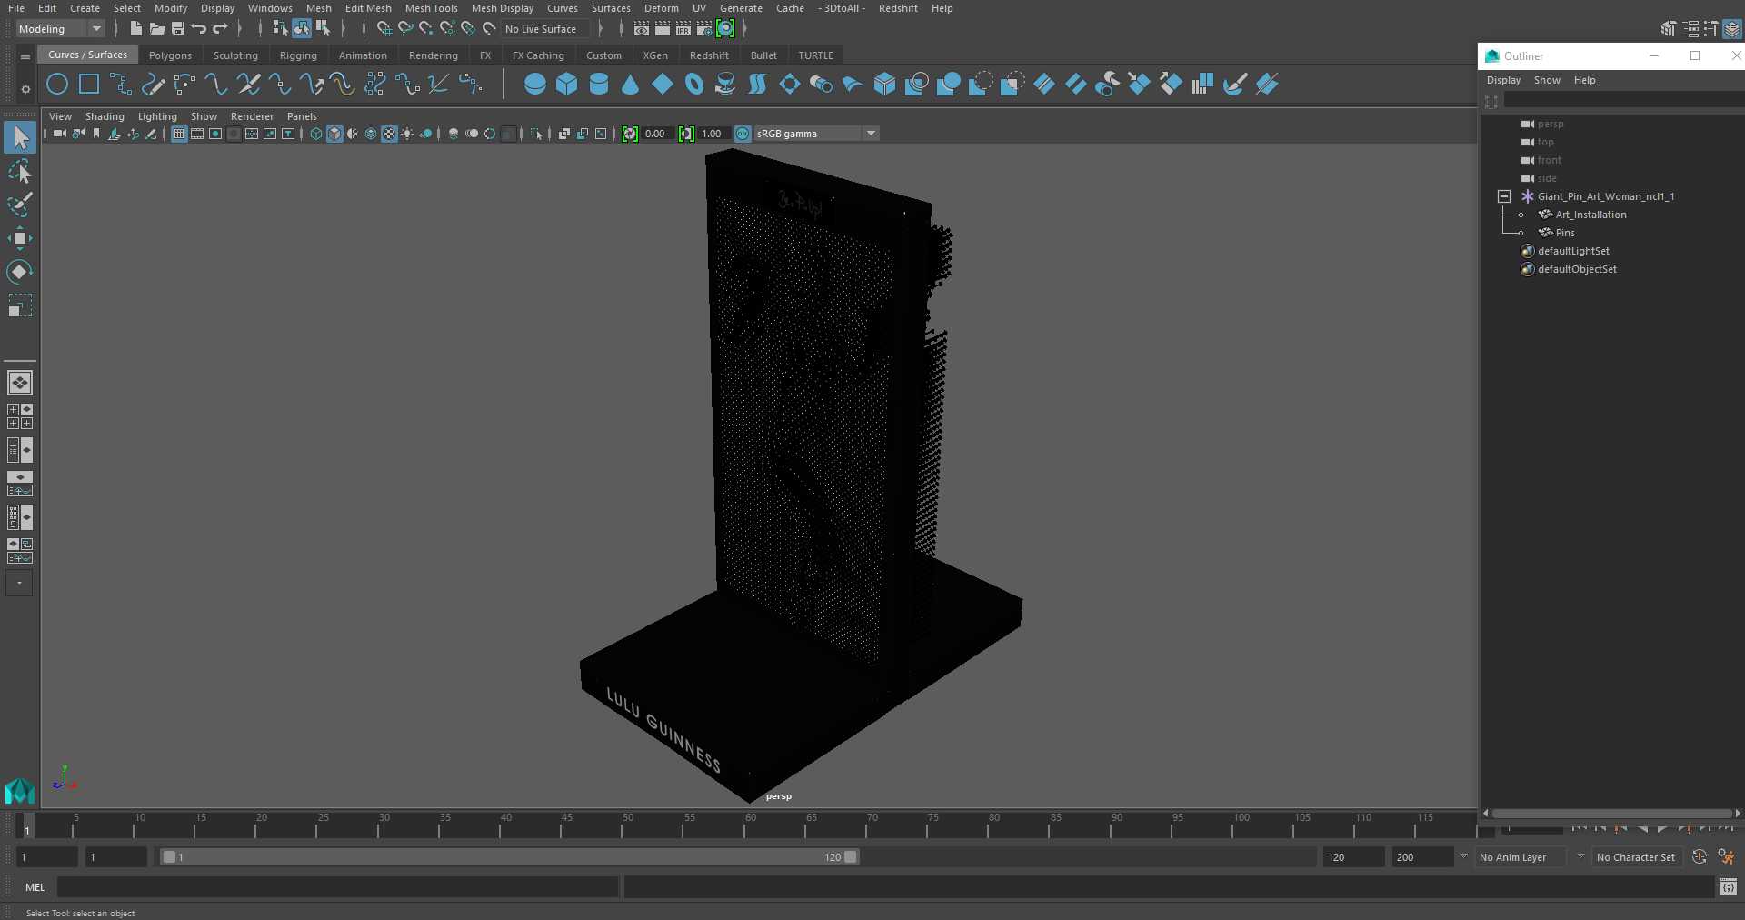Image resolution: width=1745 pixels, height=920 pixels.
Task: Open the Mesh Tools menu
Action: 432,8
